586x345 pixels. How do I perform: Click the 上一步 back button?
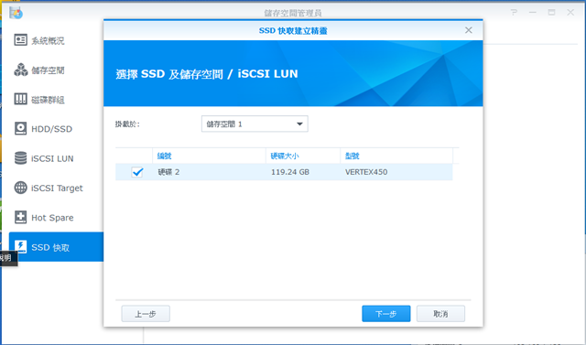coord(146,314)
